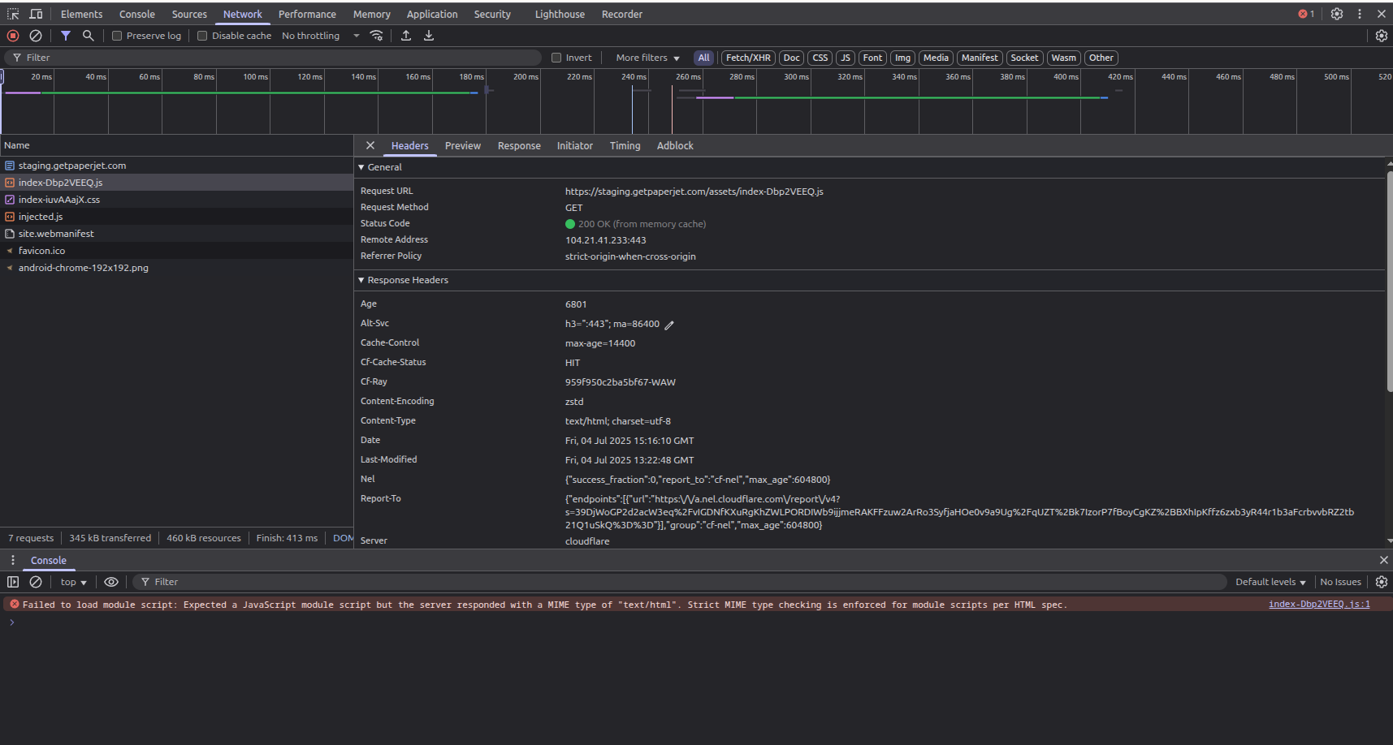Select index-iuvAAajX.css request

[x=176, y=200]
